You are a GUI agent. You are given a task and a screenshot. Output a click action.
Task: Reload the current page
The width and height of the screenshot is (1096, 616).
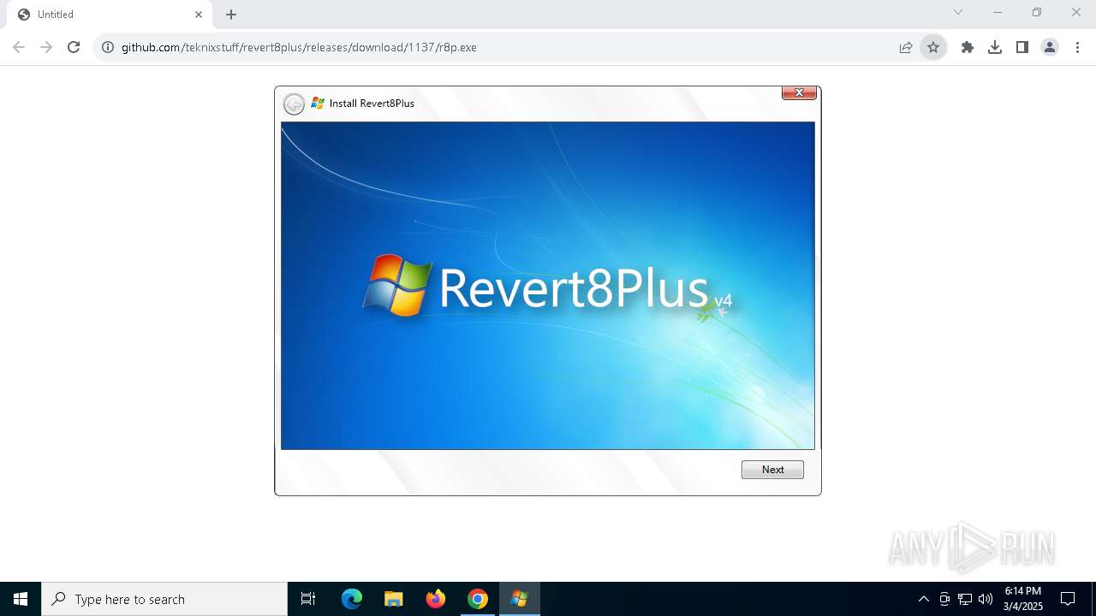(x=74, y=47)
